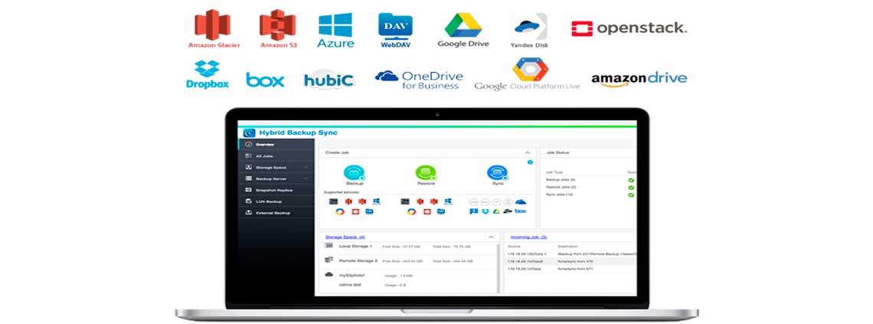The height and width of the screenshot is (324, 873).
Task: Click the amazon drive logo
Action: (639, 79)
